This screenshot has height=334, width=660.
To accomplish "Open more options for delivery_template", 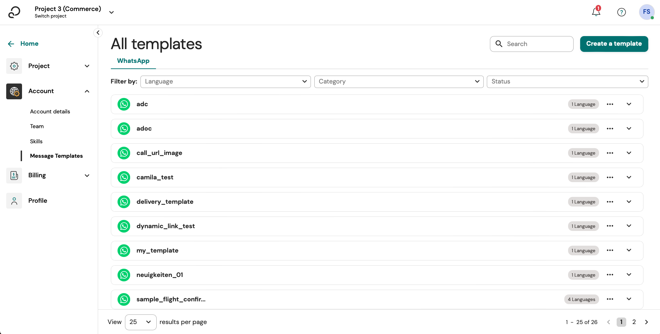I will click(x=610, y=202).
